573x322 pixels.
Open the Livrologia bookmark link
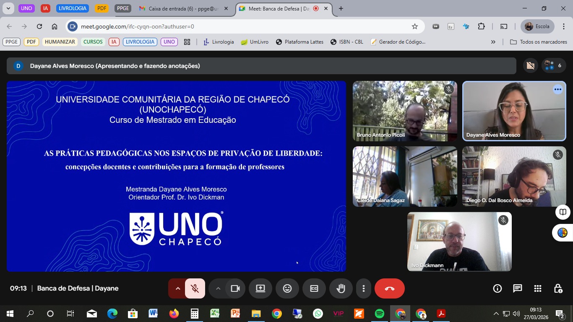pyautogui.click(x=219, y=42)
